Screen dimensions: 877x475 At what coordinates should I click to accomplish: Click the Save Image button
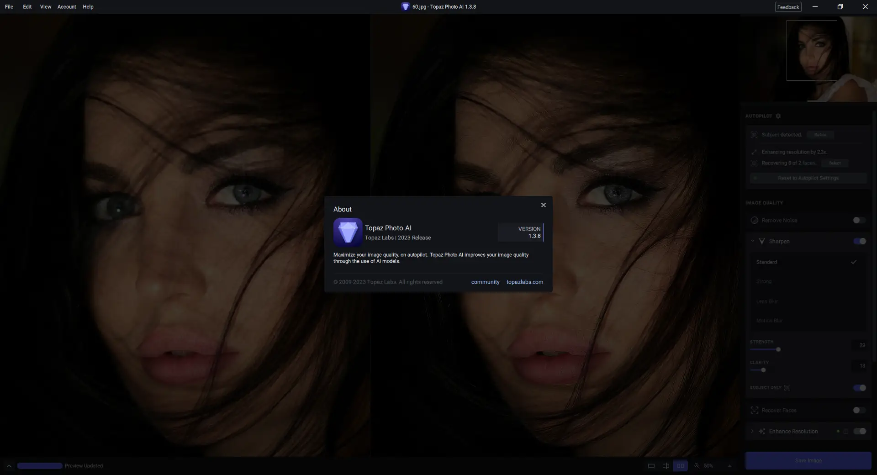(x=808, y=460)
